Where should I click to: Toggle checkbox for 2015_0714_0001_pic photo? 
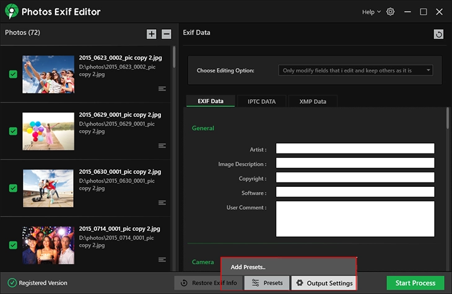coord(13,245)
